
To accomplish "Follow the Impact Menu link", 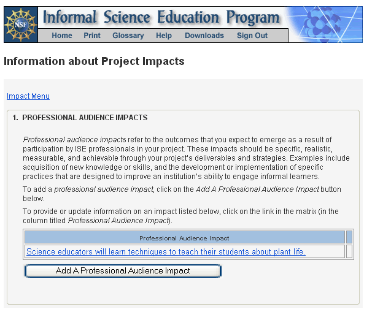I will (x=28, y=96).
